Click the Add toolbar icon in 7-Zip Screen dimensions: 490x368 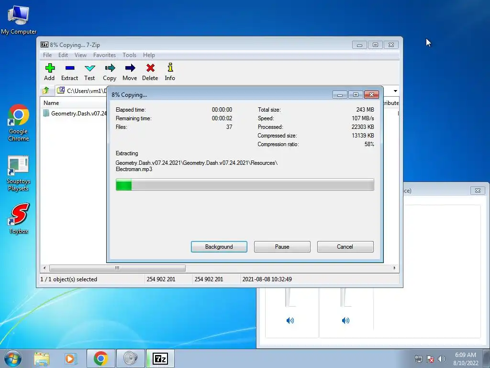tap(49, 72)
